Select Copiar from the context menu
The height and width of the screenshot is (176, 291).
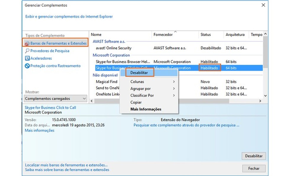[136, 102]
